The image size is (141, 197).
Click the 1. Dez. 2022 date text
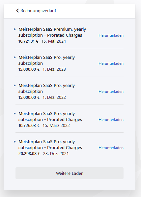(x=54, y=98)
